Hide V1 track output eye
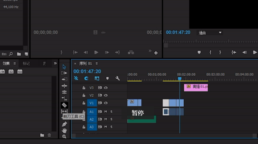 tap(106, 103)
